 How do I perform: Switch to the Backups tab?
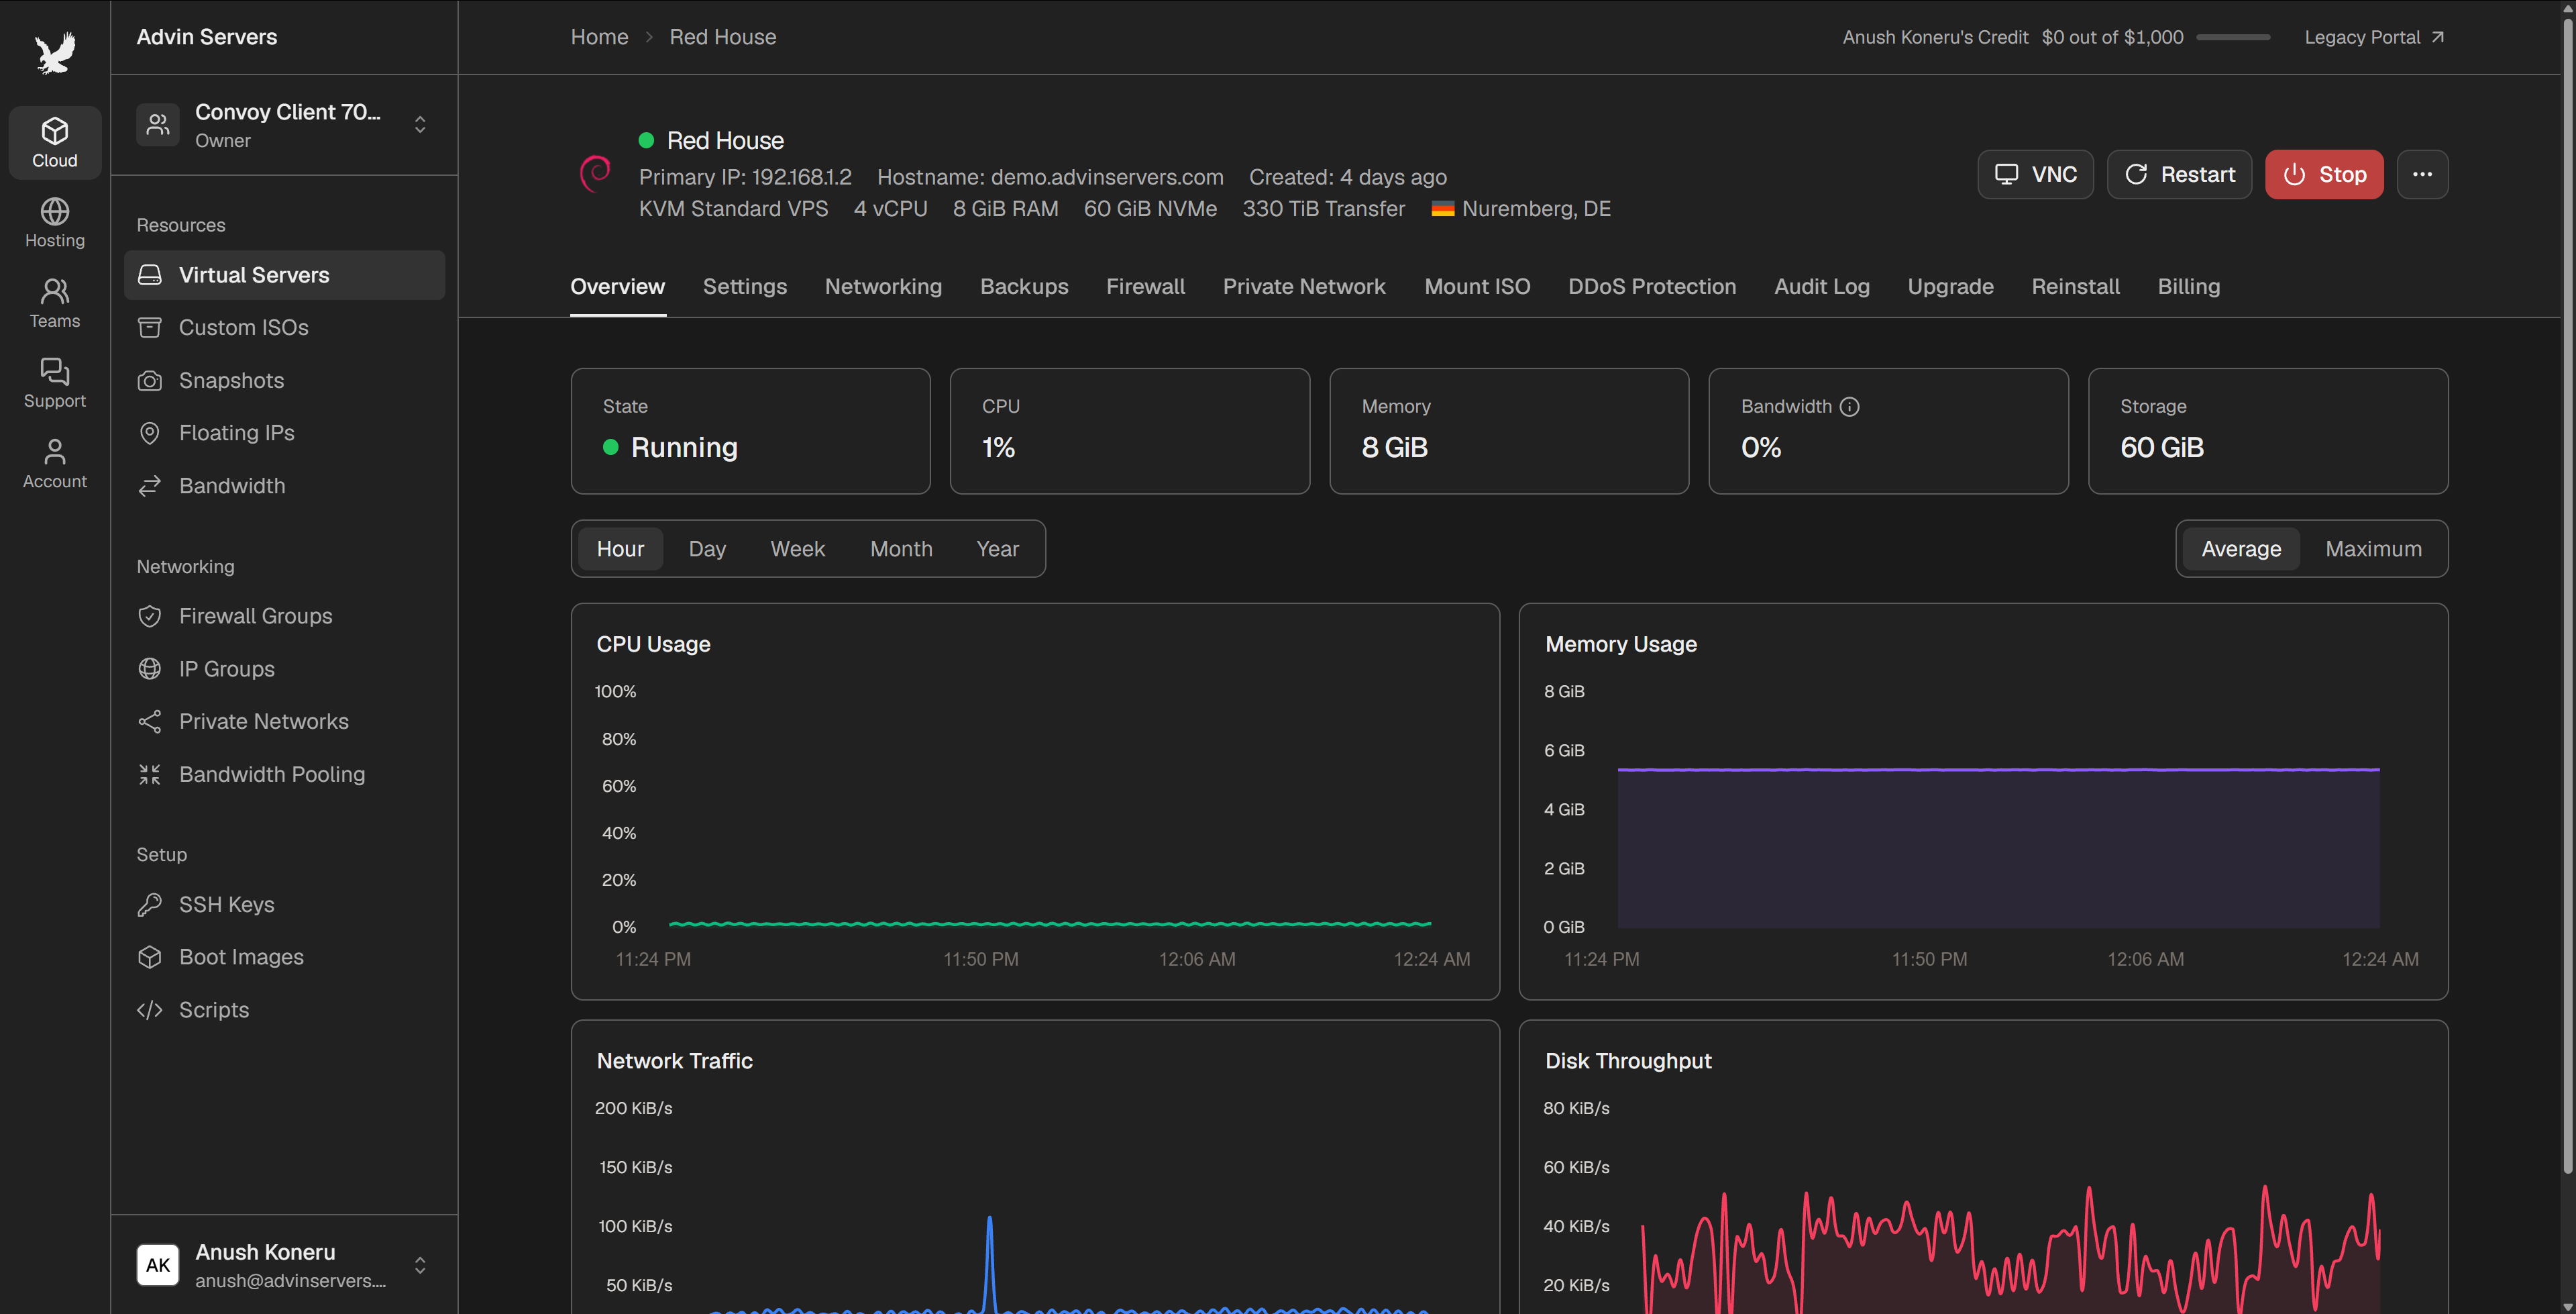pos(1024,286)
